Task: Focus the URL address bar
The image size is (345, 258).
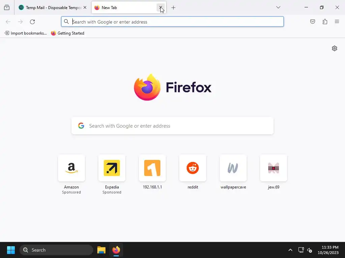Action: [172, 22]
